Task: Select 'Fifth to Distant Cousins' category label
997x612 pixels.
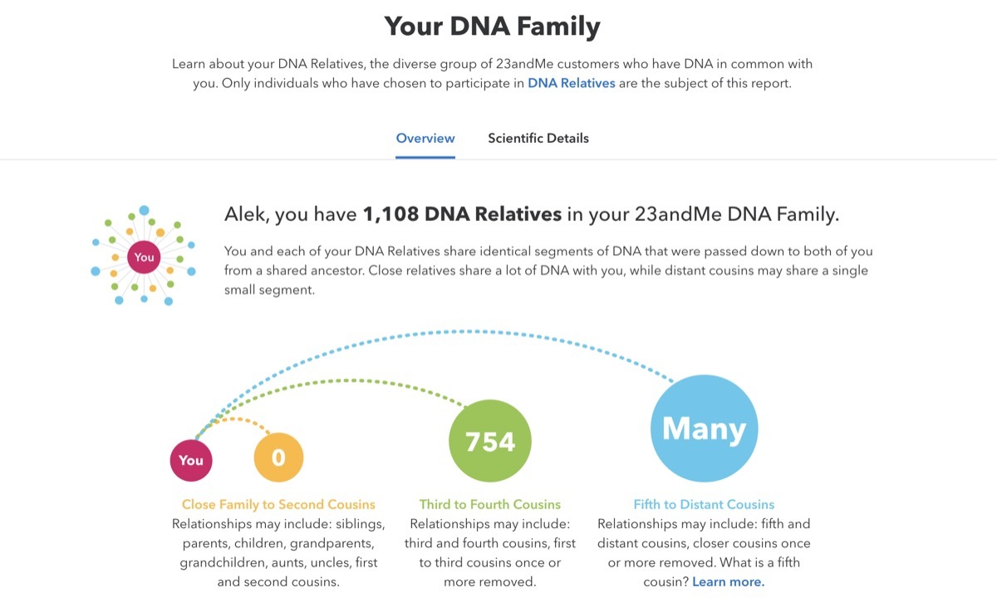Action: coord(704,504)
